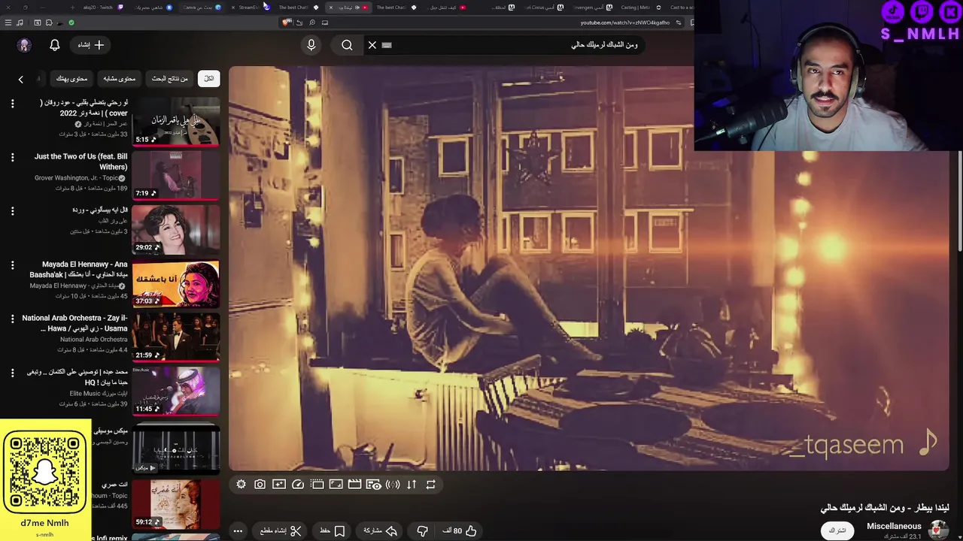Open the oud cover thumbnail with 5:15 duration

pyautogui.click(x=176, y=122)
